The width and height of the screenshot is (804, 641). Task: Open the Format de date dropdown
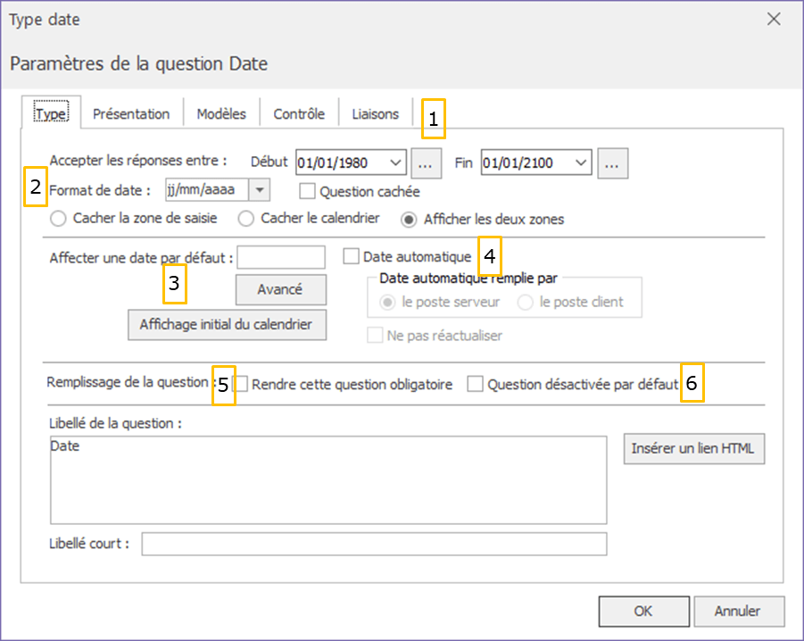pos(259,190)
